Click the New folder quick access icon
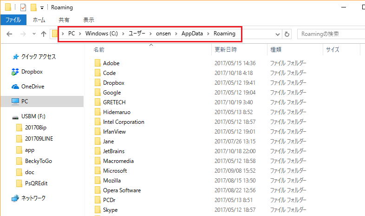This screenshot has height=216, width=365. [33, 7]
